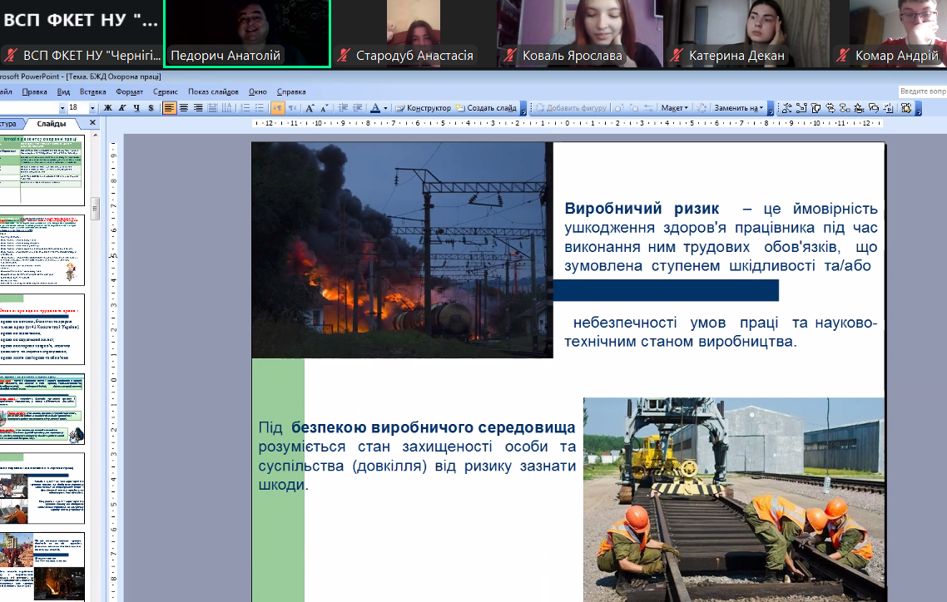Viewport: 947px width, 602px height.
Task: Click the font color A swatch
Action: [375, 108]
